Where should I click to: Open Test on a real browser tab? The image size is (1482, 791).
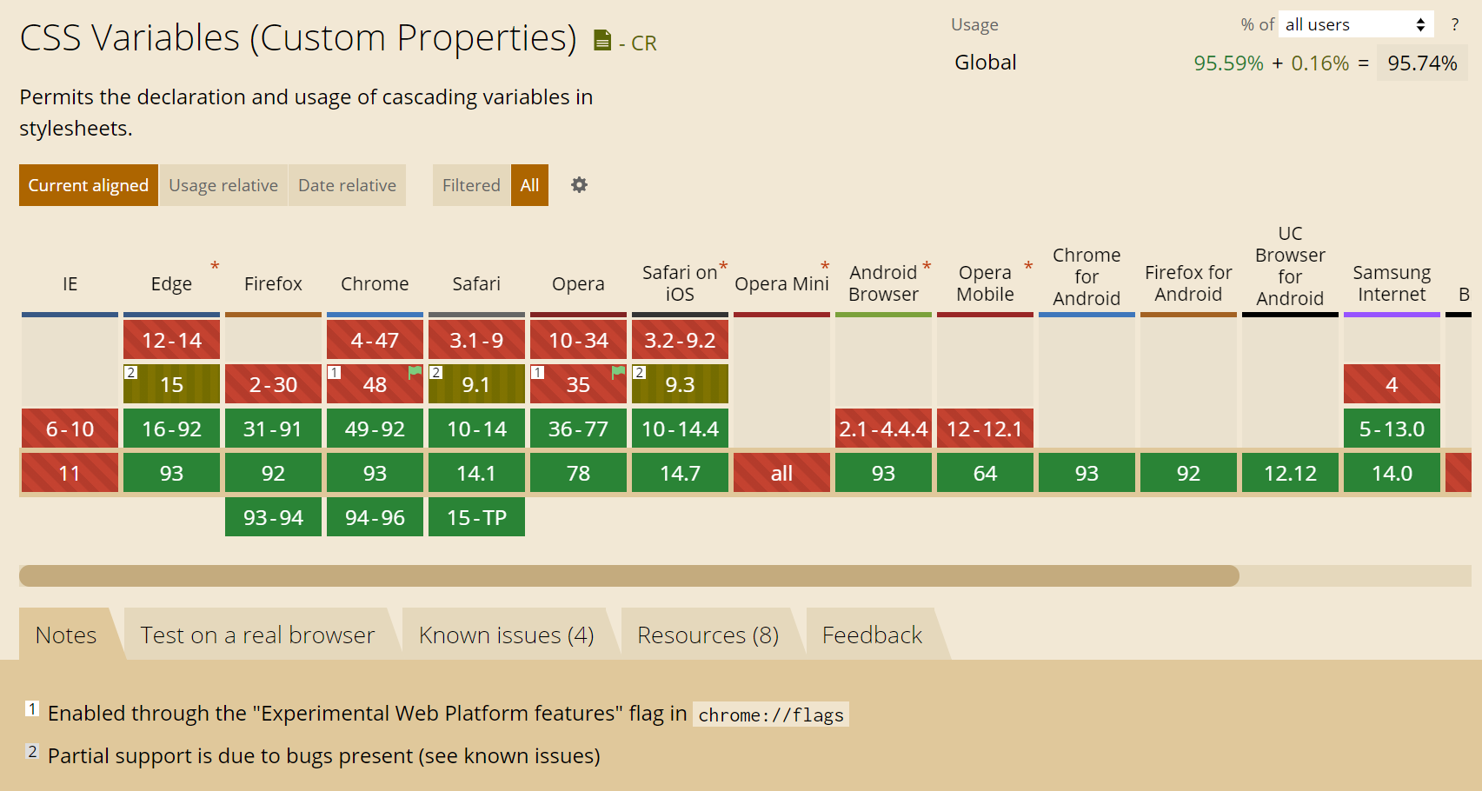257,635
